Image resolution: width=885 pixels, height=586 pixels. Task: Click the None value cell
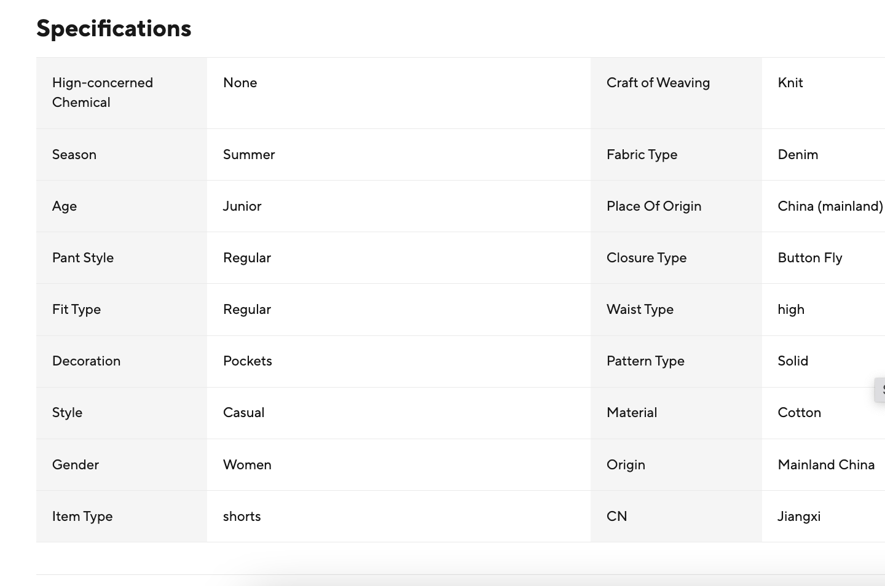[x=240, y=83]
